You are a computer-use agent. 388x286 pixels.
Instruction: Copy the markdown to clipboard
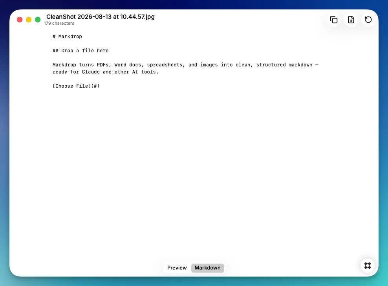pos(333,20)
